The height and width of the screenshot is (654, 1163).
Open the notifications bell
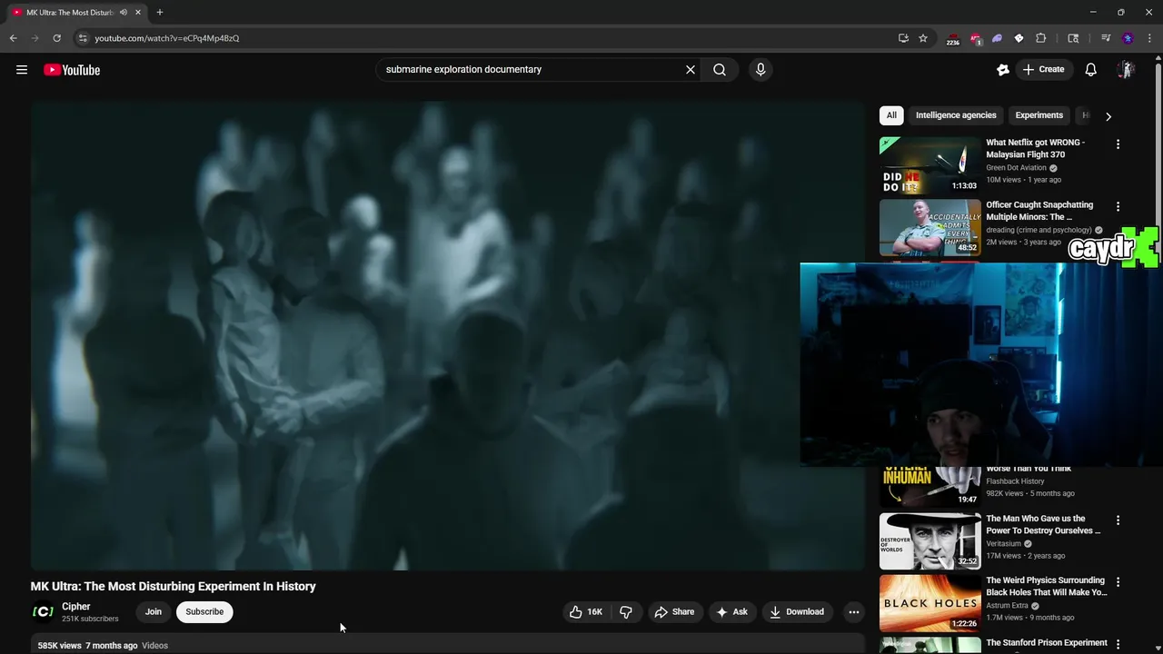click(x=1091, y=70)
